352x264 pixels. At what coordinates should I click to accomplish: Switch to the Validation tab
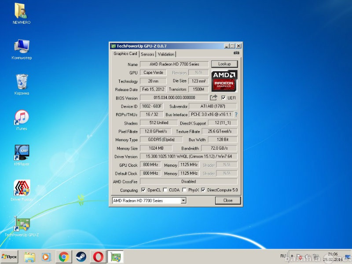pyautogui.click(x=166, y=54)
